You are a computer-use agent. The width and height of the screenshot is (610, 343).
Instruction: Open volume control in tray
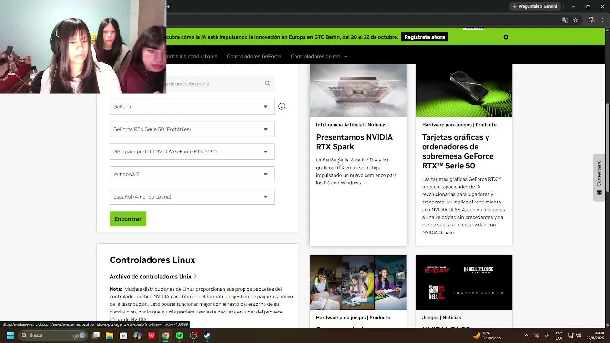(x=579, y=335)
